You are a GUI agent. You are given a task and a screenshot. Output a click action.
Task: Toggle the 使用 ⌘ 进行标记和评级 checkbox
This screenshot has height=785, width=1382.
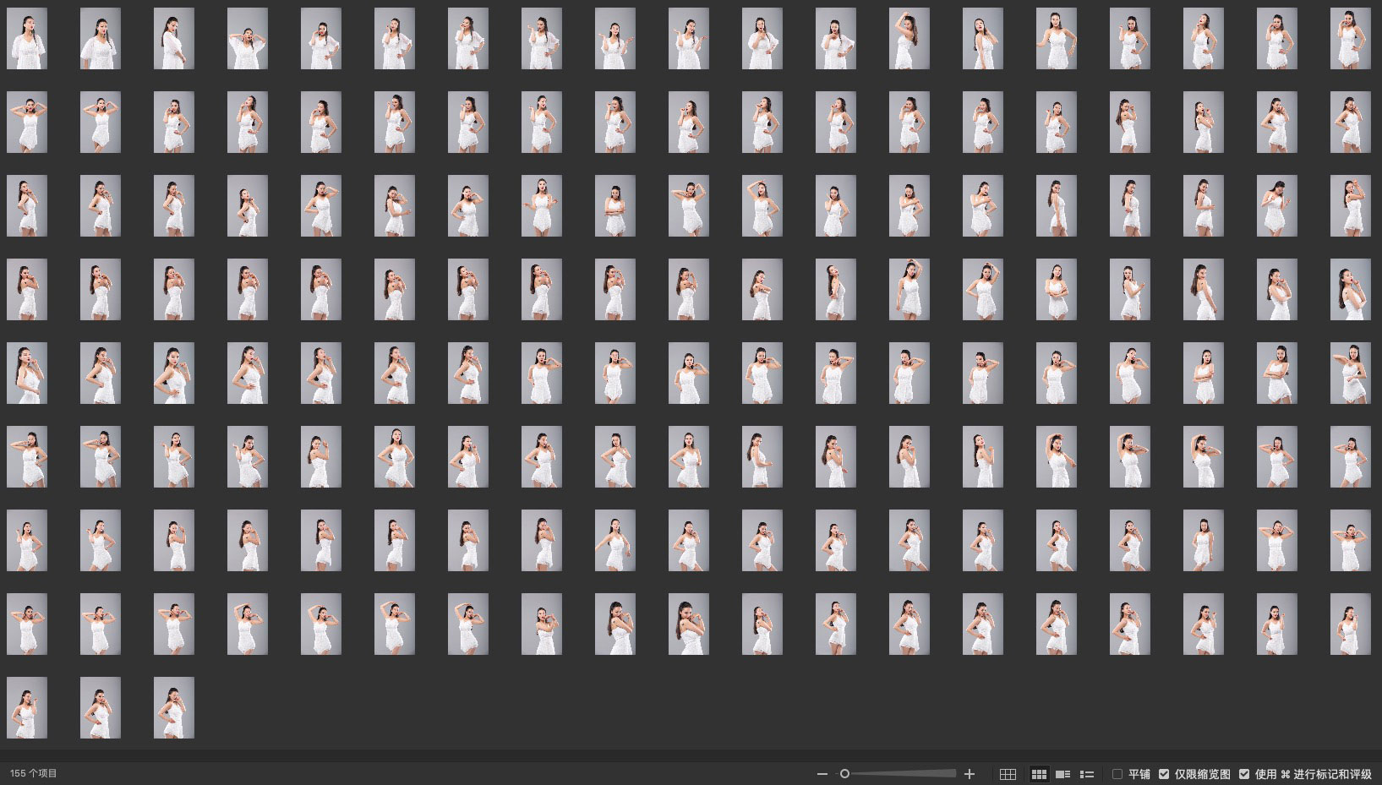[x=1244, y=774]
